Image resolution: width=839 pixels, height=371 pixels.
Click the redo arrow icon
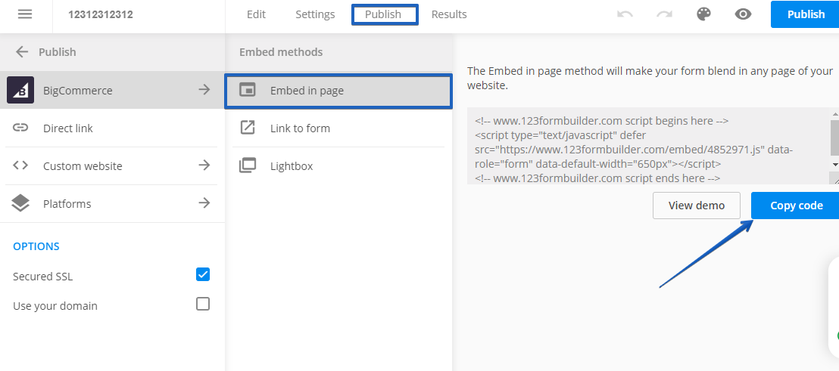tap(664, 14)
